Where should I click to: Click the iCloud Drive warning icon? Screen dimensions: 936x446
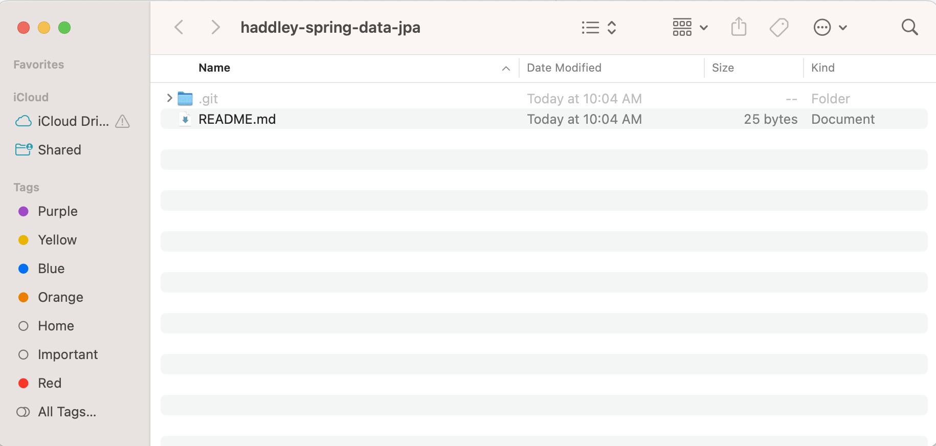click(x=123, y=121)
